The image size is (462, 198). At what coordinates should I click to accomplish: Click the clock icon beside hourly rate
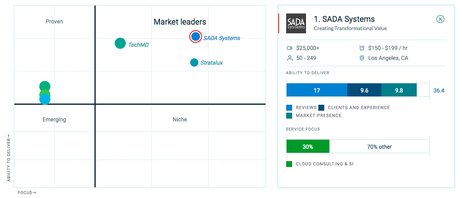pos(362,48)
